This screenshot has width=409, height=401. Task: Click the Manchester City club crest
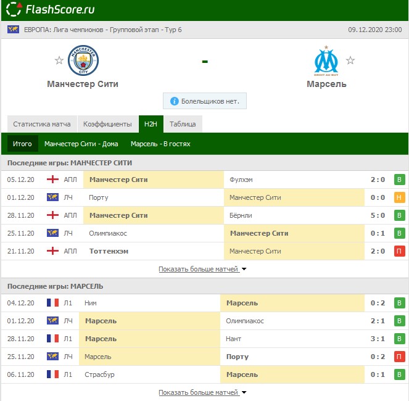pyautogui.click(x=83, y=60)
